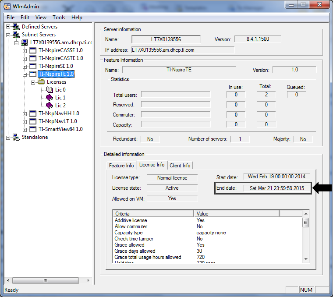
Task: Click the Criteria column header
Action: [x=153, y=214]
